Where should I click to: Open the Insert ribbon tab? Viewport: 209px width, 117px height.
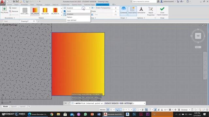pos(16,5)
